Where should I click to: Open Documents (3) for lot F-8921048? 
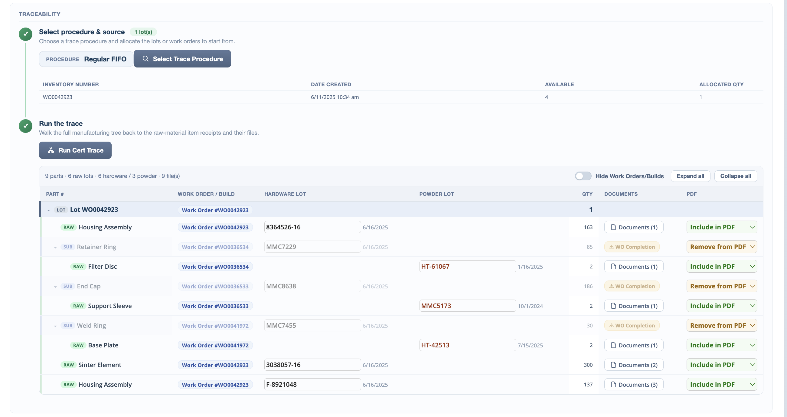634,385
